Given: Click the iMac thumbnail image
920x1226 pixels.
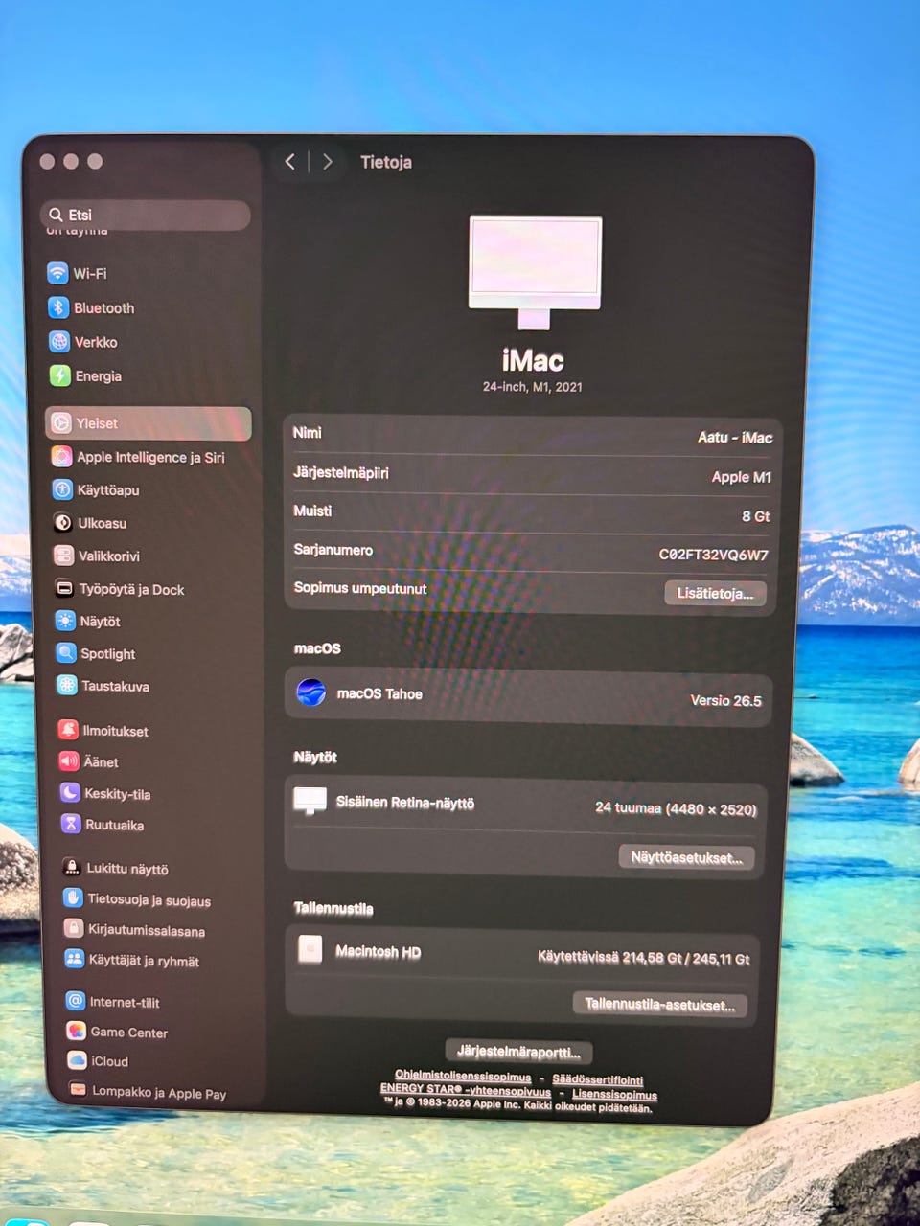Looking at the screenshot, I should click(x=535, y=273).
